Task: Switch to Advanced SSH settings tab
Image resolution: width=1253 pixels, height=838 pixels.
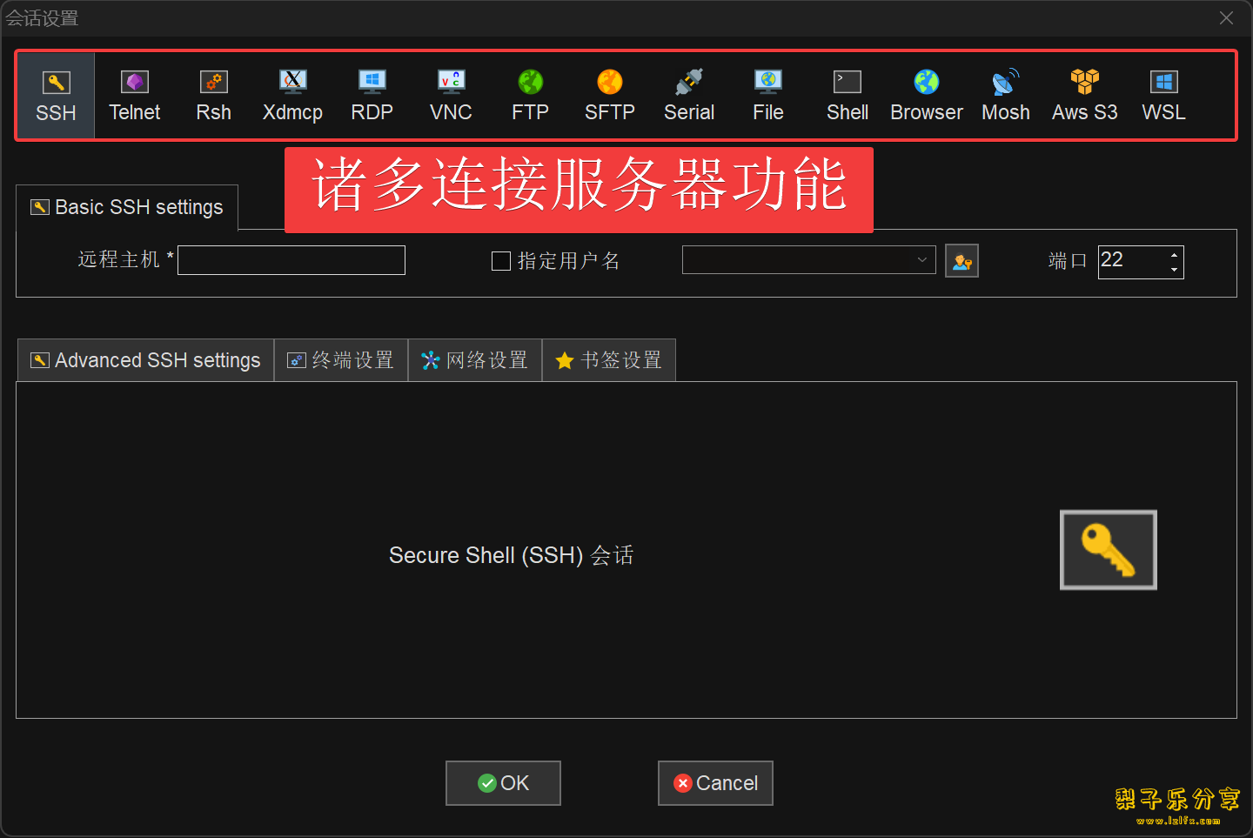Action: pyautogui.click(x=145, y=360)
